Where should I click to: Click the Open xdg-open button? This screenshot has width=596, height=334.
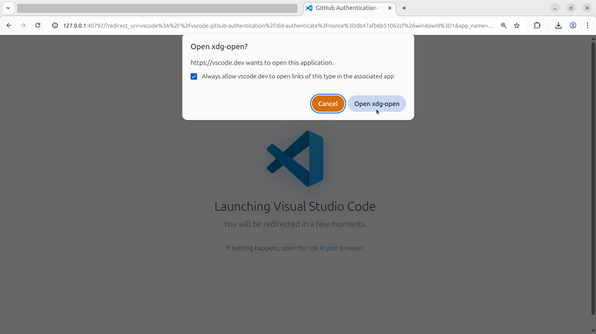(x=377, y=104)
